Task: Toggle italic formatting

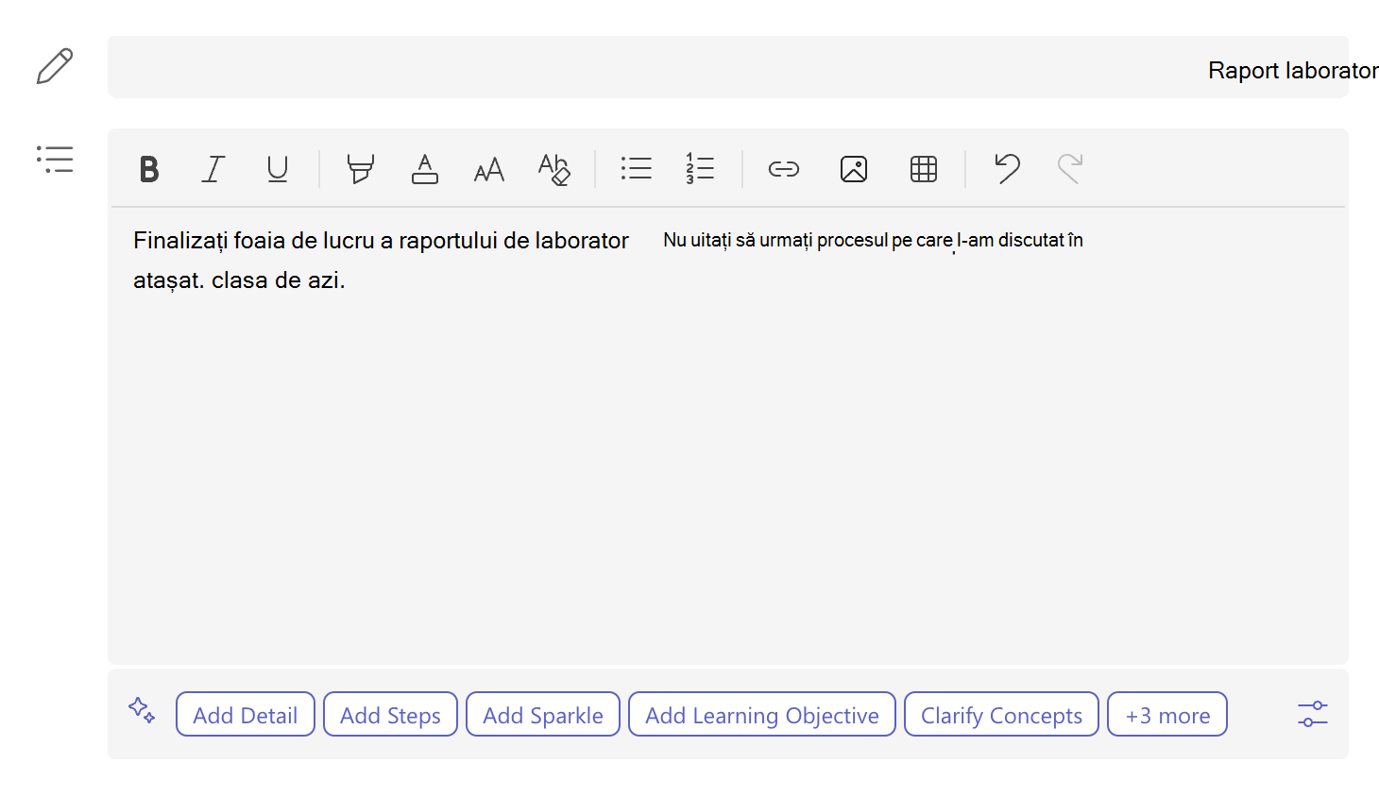Action: coord(213,169)
